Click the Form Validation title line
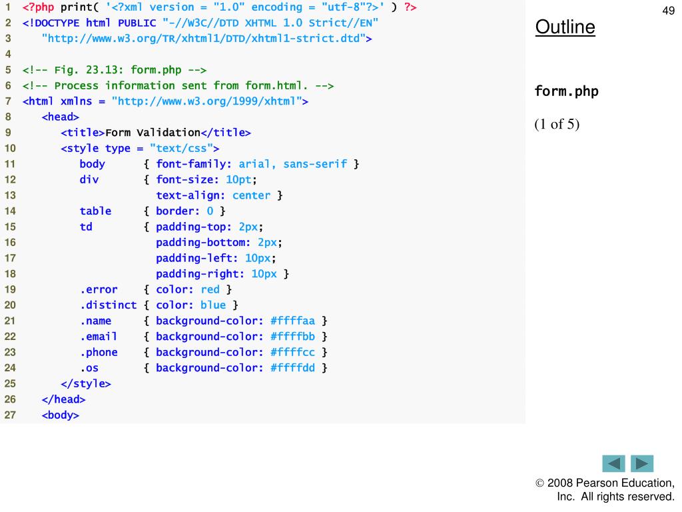This screenshot has width=682, height=512. [x=156, y=133]
